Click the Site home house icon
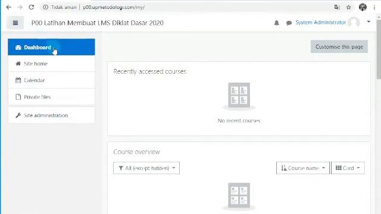The image size is (381, 214). point(18,64)
